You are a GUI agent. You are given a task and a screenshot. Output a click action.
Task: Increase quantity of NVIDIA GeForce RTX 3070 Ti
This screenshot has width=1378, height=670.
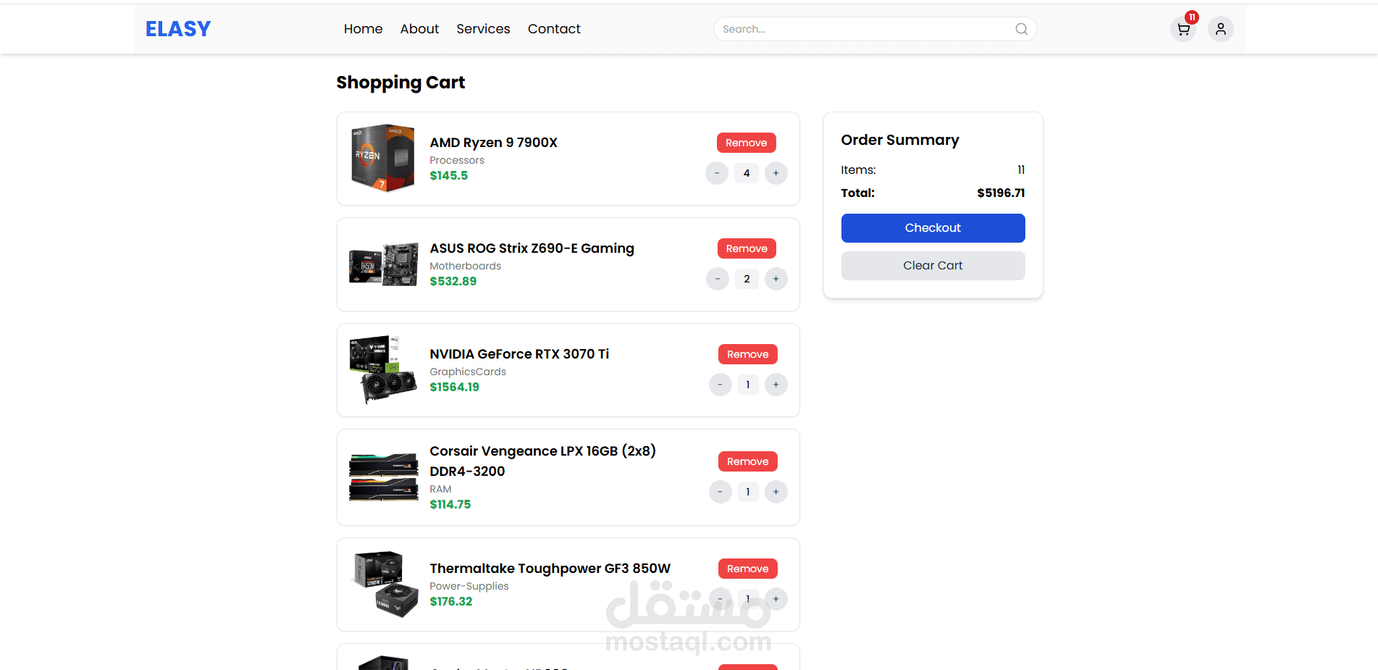(x=776, y=385)
